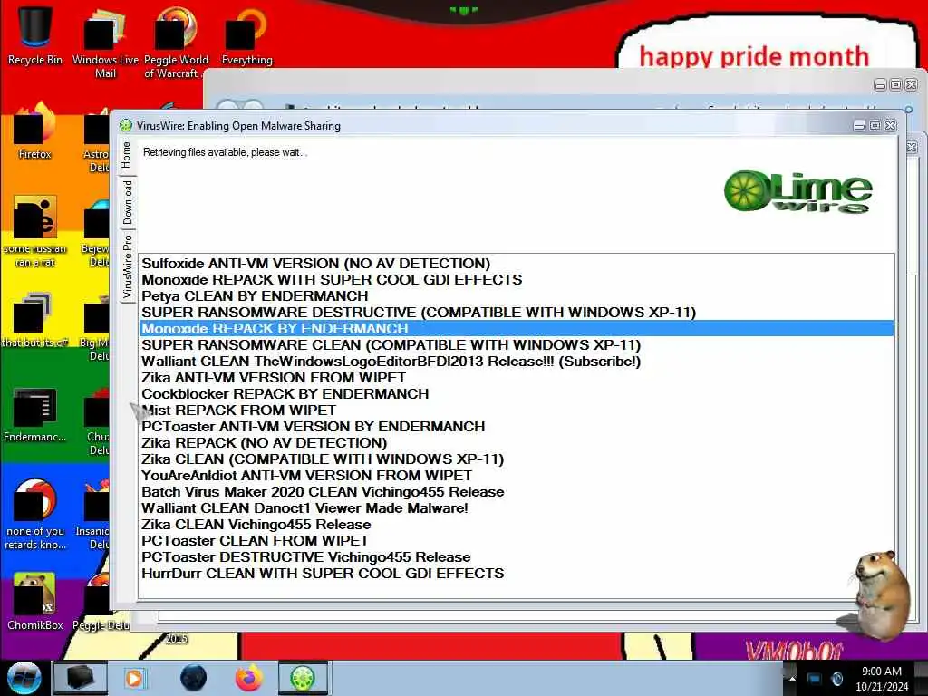Open the dark globe taskbar icon
This screenshot has height=696, width=928.
coord(194,678)
